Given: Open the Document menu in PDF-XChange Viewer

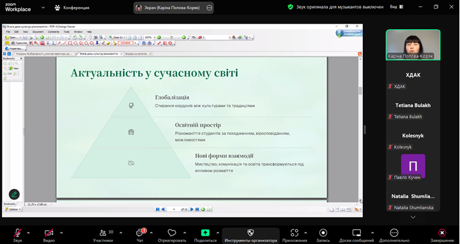Looking at the screenshot, I should 38,32.
